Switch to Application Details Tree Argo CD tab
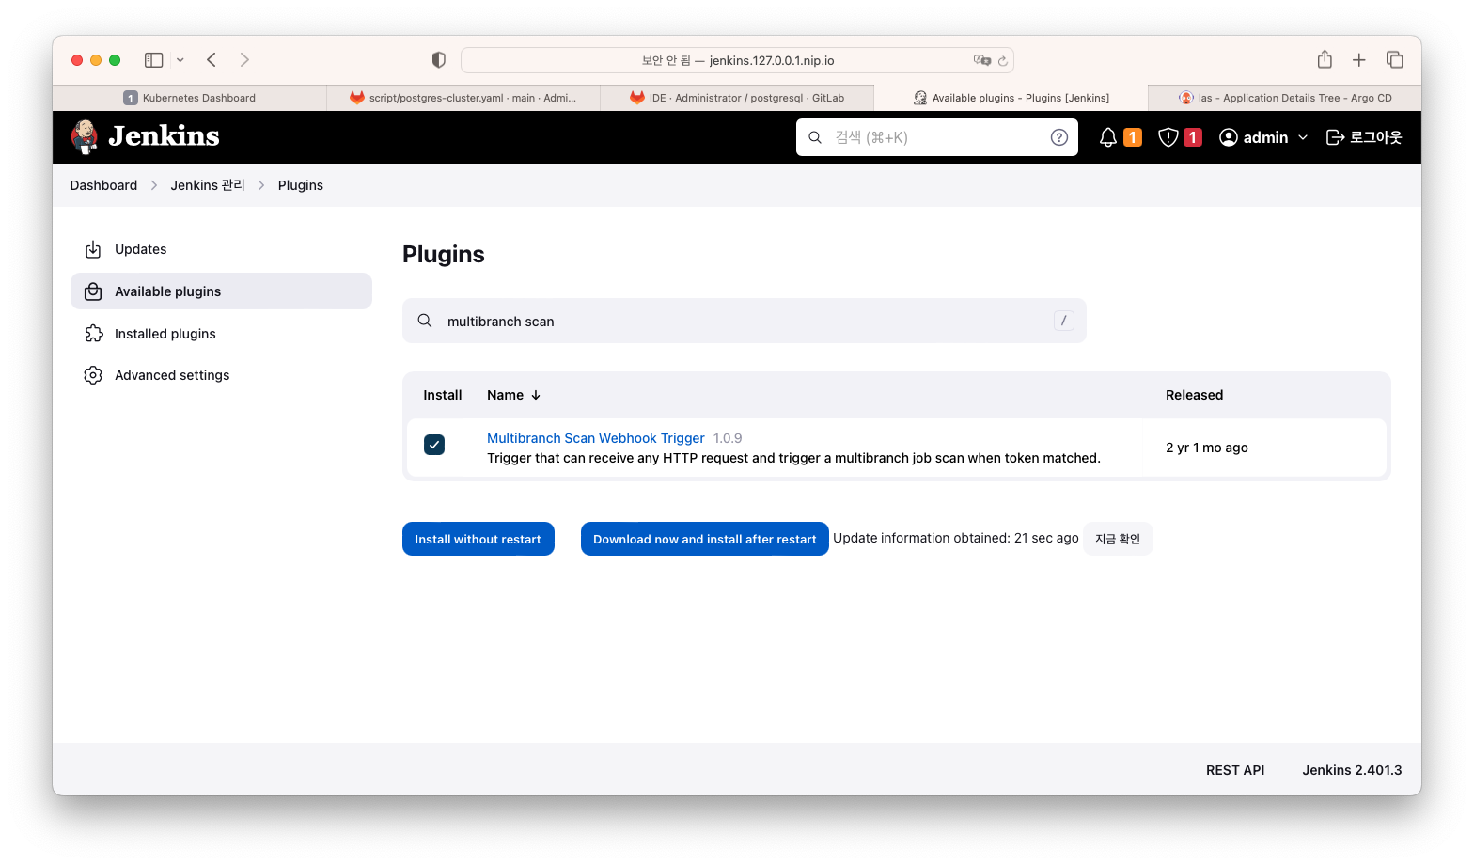 tap(1285, 98)
